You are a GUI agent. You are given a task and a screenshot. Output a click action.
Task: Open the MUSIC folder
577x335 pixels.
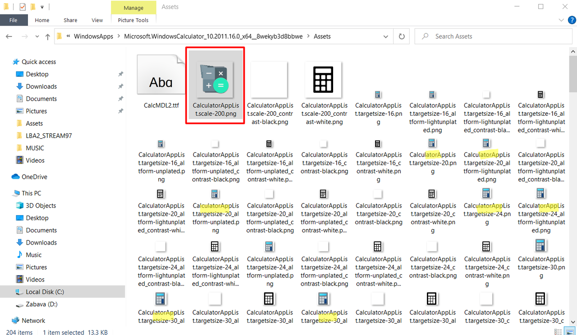coord(35,148)
